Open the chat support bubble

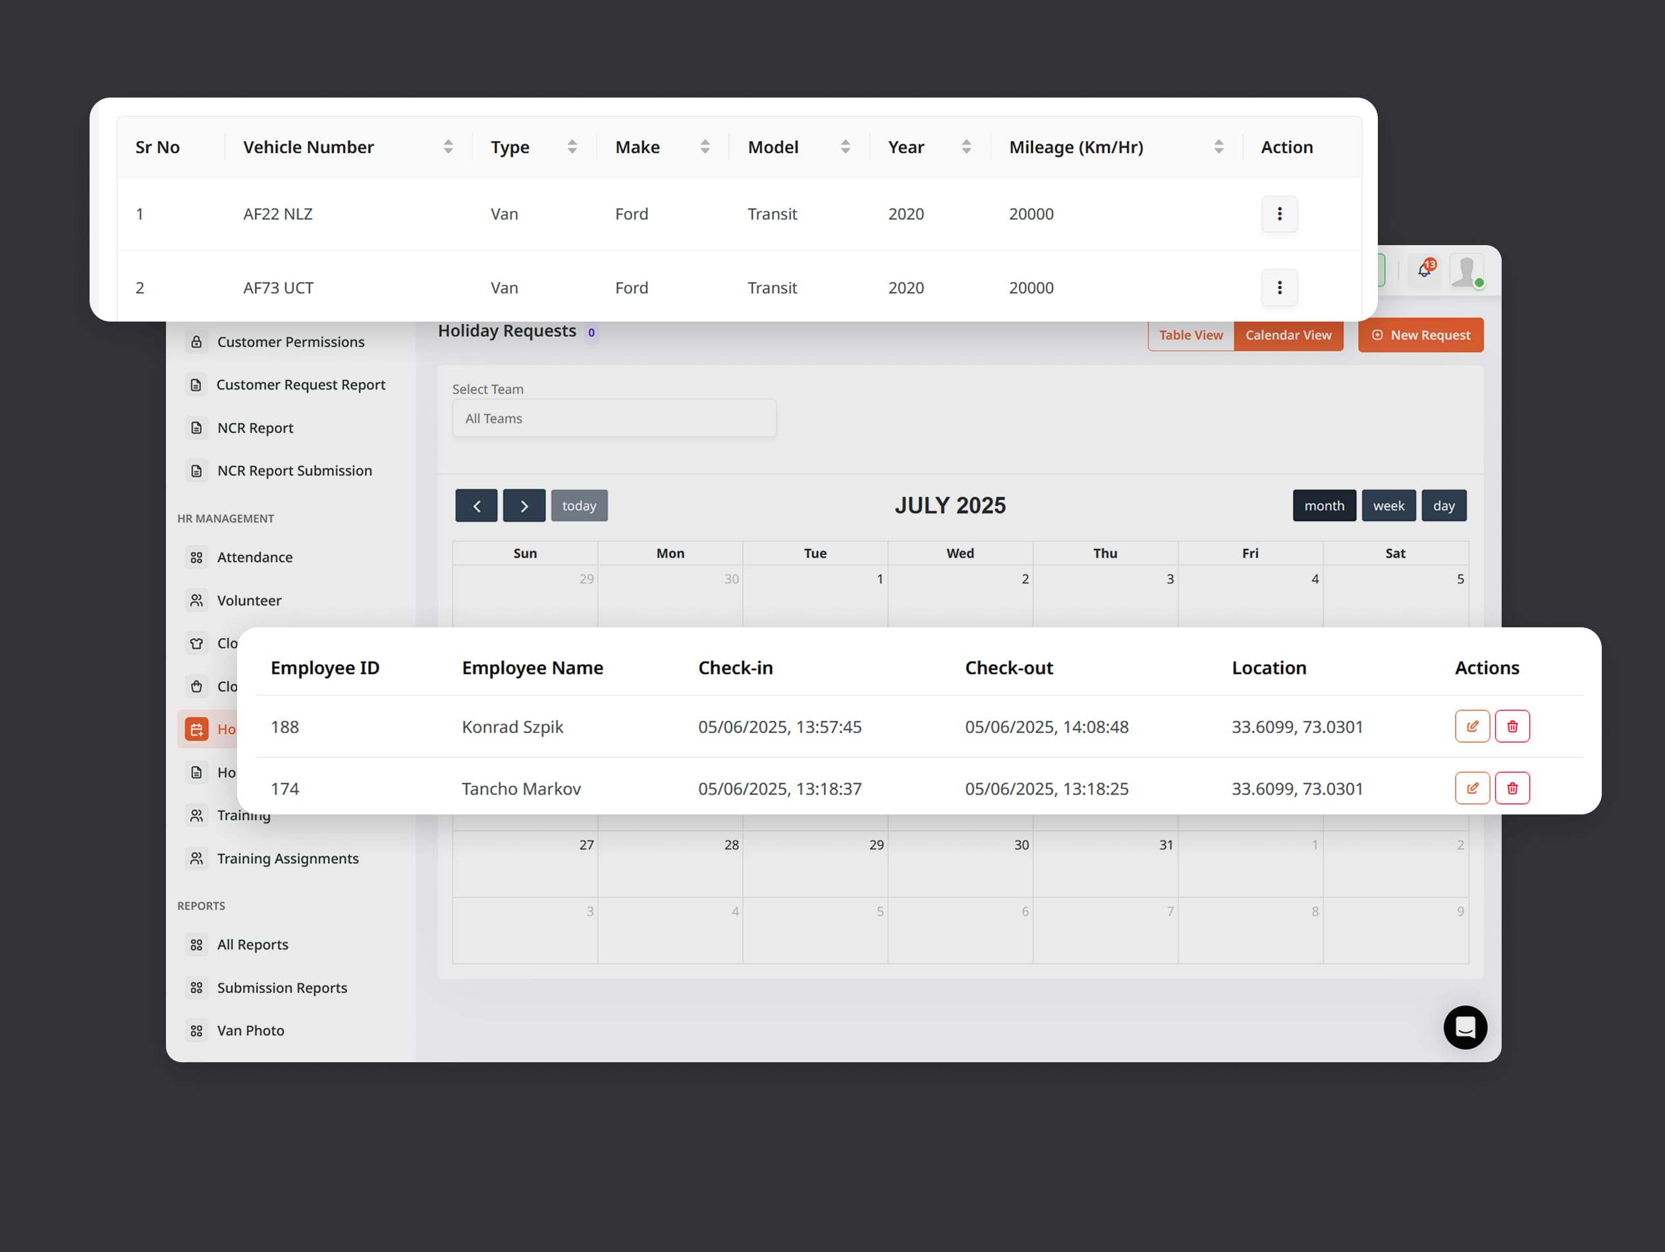1465,1027
